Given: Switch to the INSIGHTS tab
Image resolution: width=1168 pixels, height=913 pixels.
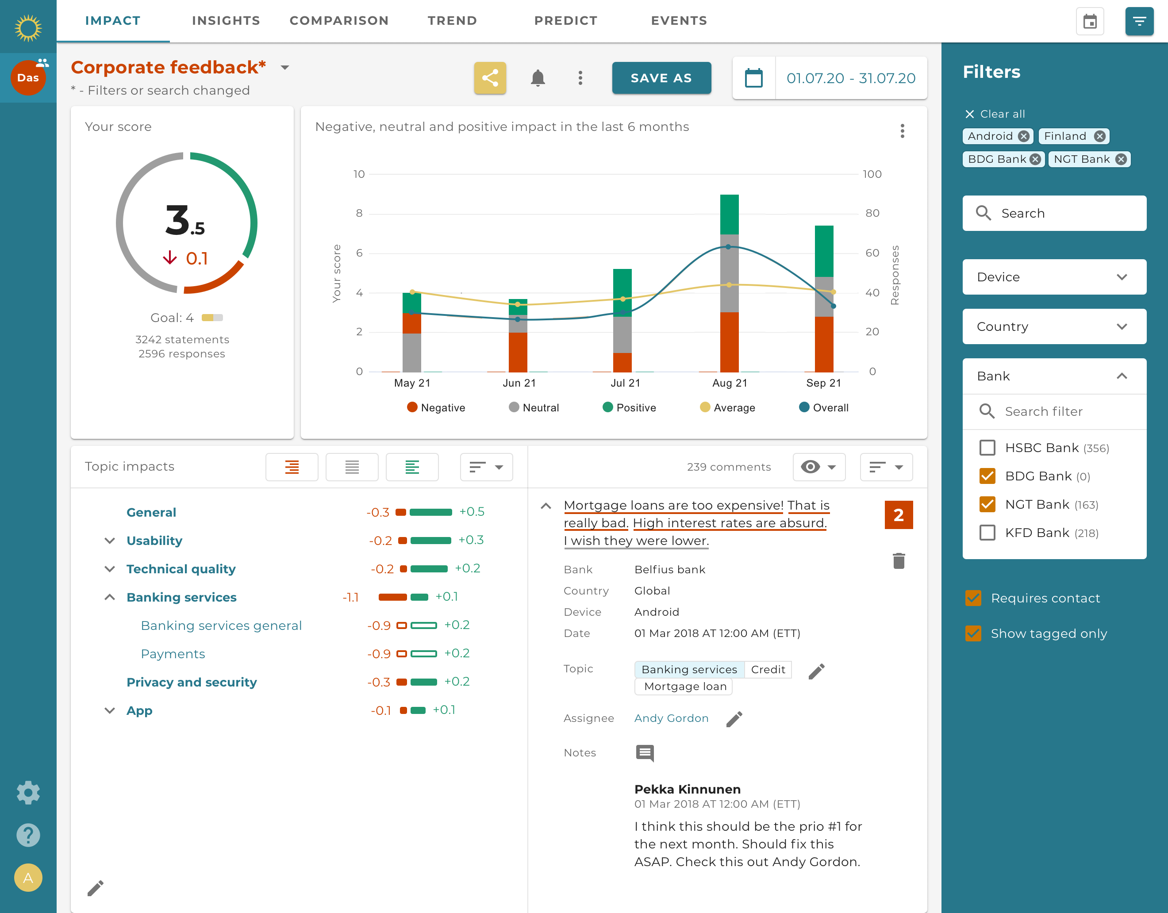Looking at the screenshot, I should (225, 20).
